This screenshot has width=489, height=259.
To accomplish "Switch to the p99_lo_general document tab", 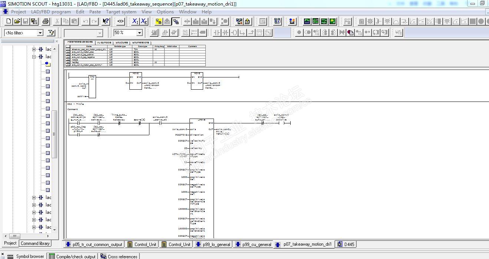I will 213,244.
